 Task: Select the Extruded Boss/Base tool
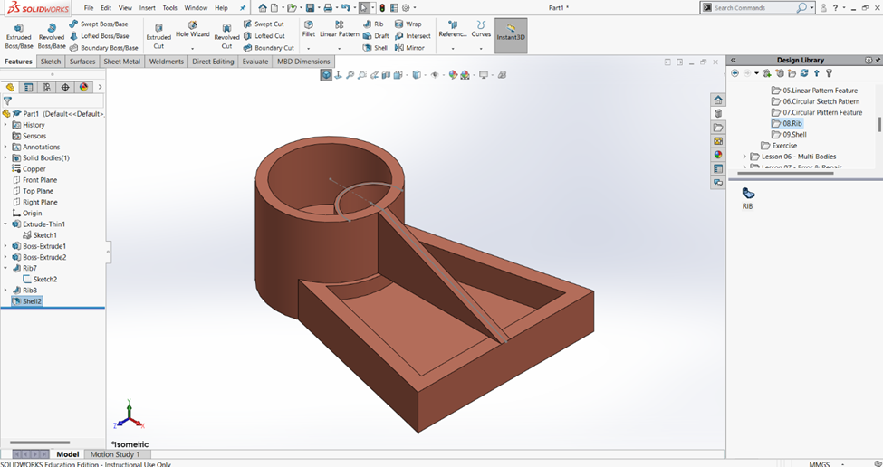19,36
